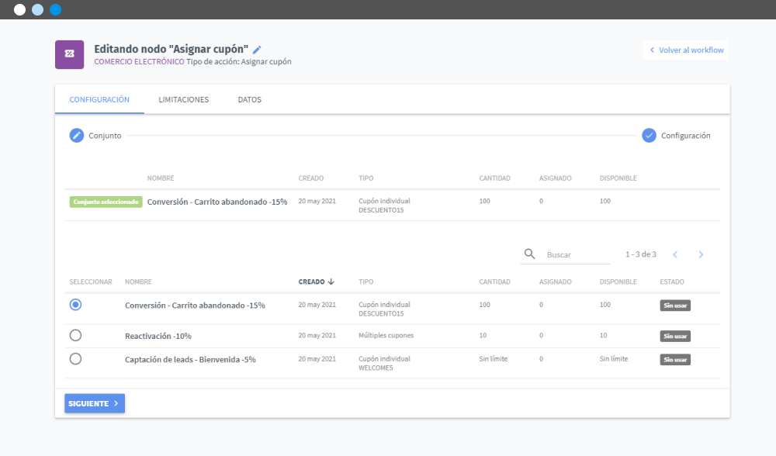Select the Conversión - Carrito abandonado radio button
This screenshot has height=456, width=776.
point(75,305)
